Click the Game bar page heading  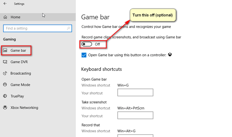coord(95,17)
